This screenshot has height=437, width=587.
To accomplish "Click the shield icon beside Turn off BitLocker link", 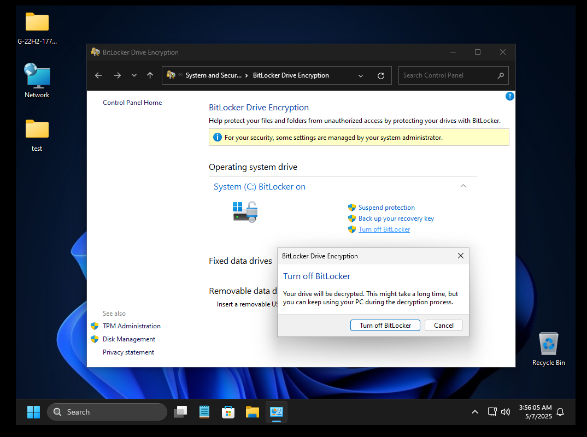I will coord(352,229).
